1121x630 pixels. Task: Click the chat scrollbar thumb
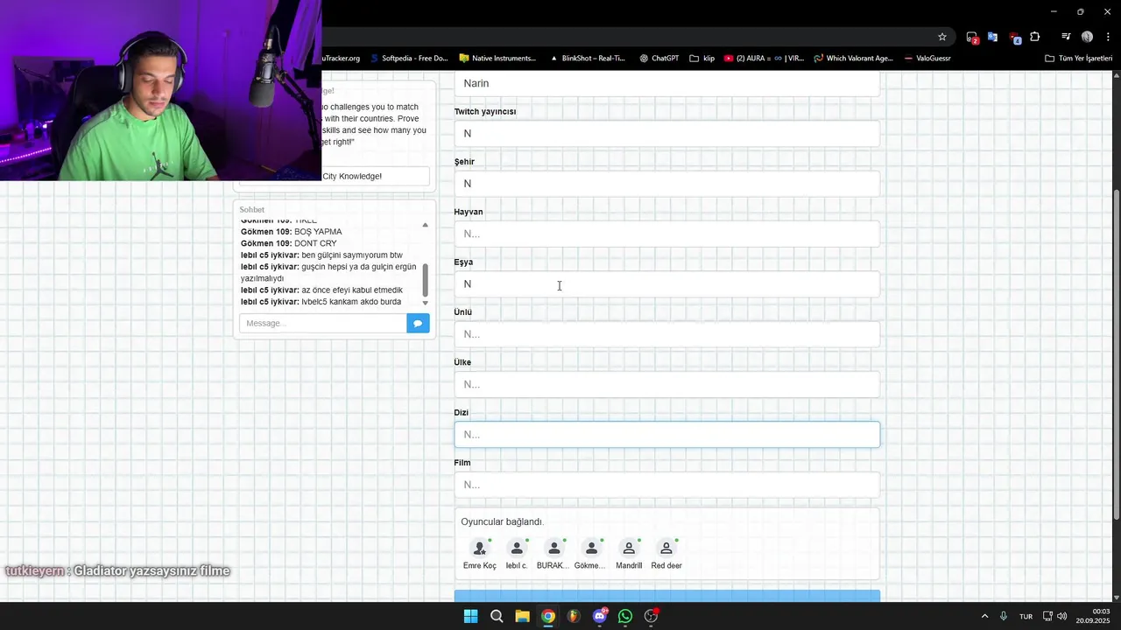point(426,281)
